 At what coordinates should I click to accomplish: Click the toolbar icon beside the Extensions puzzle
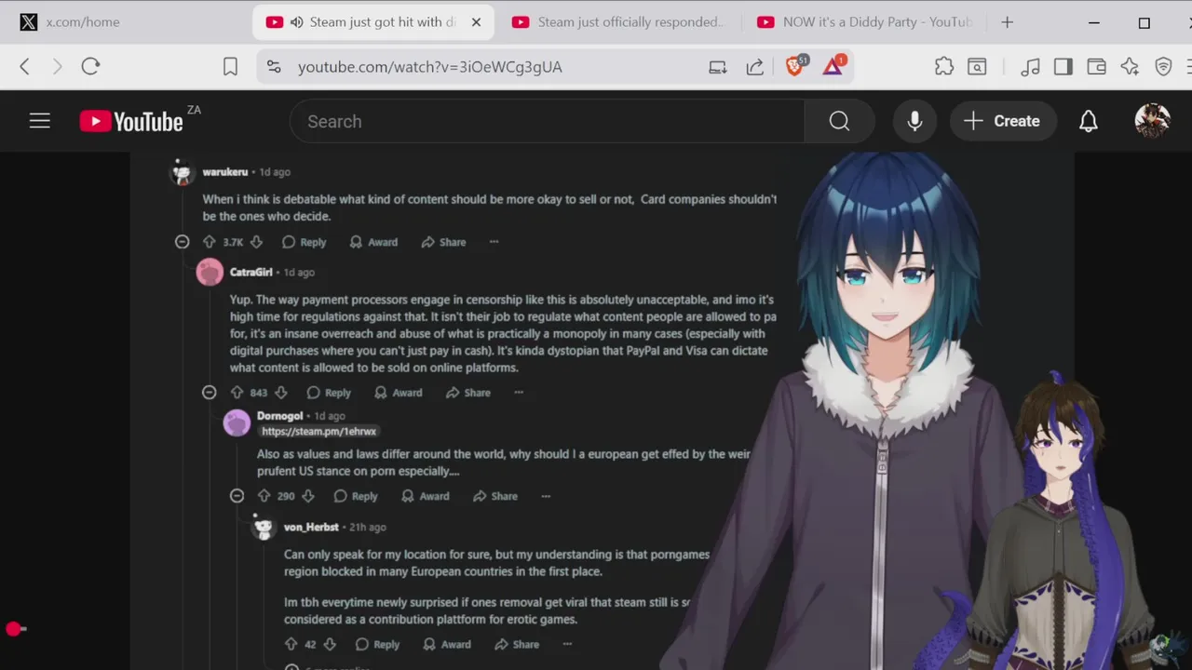point(977,66)
